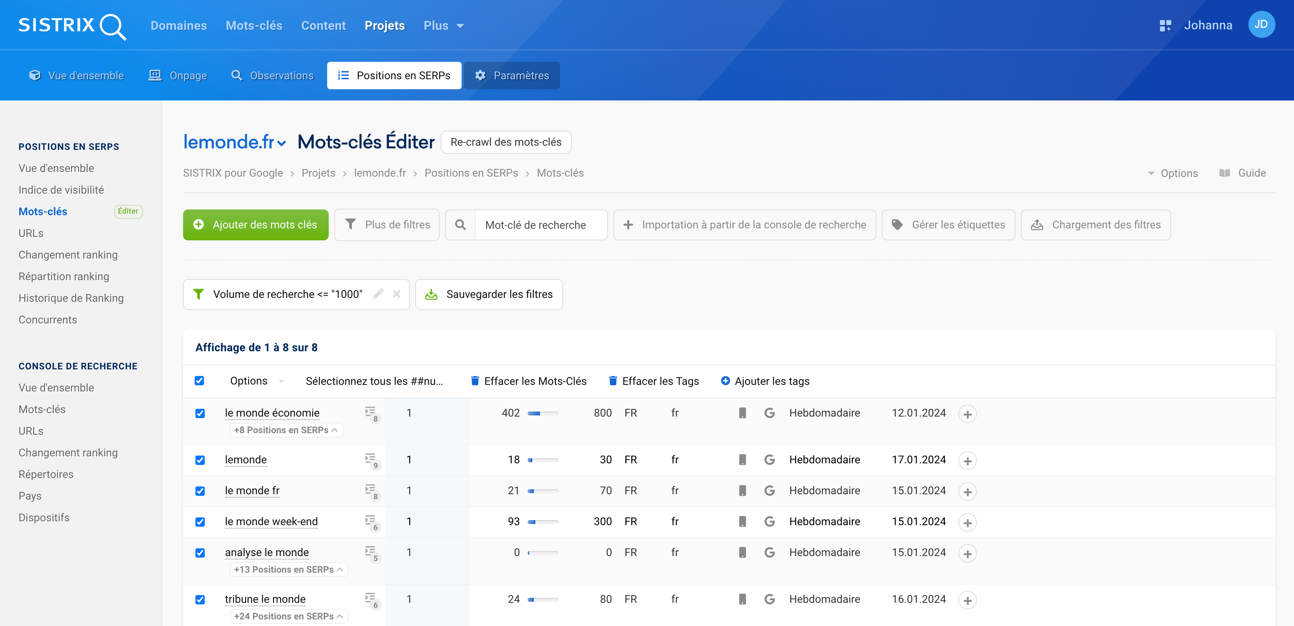The image size is (1294, 626).
Task: Toggle checkbox for analyse le monde row
Action: coord(200,553)
